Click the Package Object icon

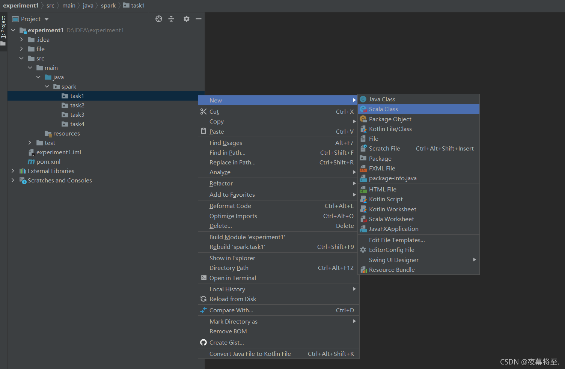pos(363,119)
